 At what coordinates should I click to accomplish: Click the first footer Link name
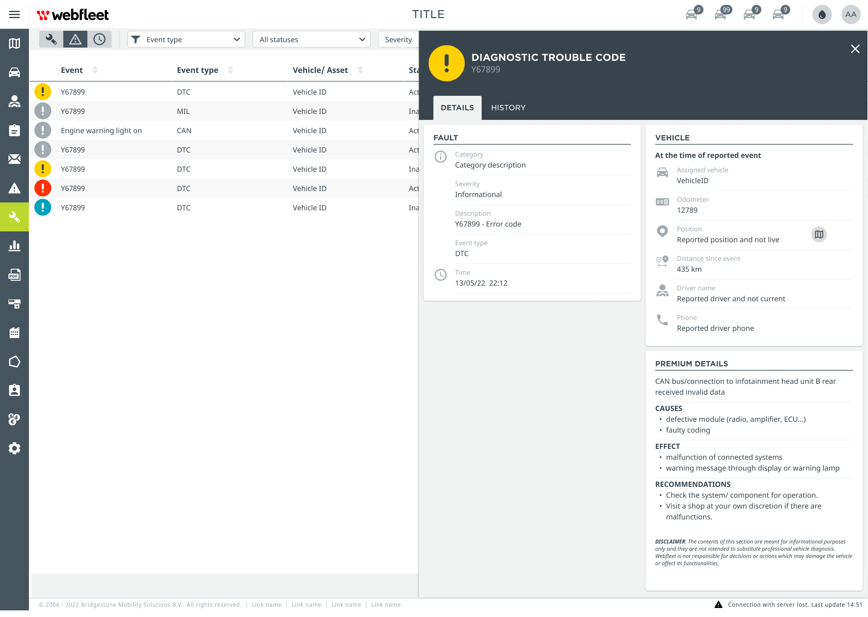[266, 604]
